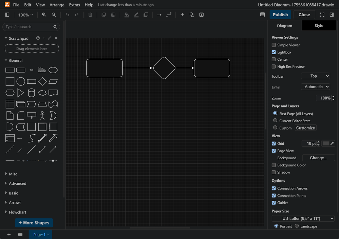Click the waypoints connector style icon

coord(169,15)
